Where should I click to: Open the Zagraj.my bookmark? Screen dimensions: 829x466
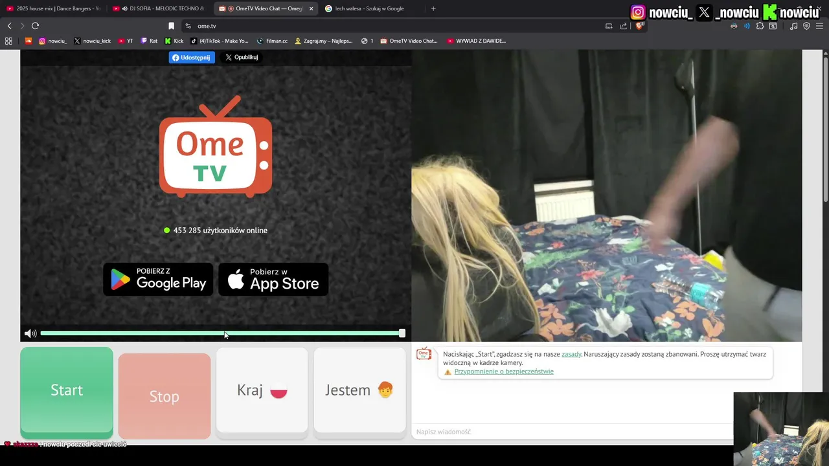(x=324, y=41)
